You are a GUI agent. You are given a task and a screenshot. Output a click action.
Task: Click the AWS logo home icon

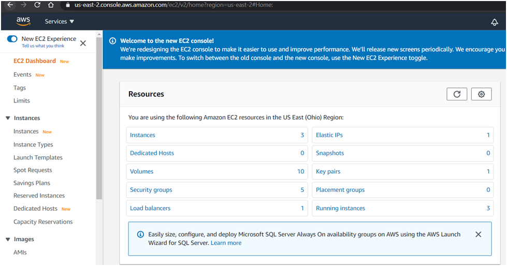(x=23, y=21)
